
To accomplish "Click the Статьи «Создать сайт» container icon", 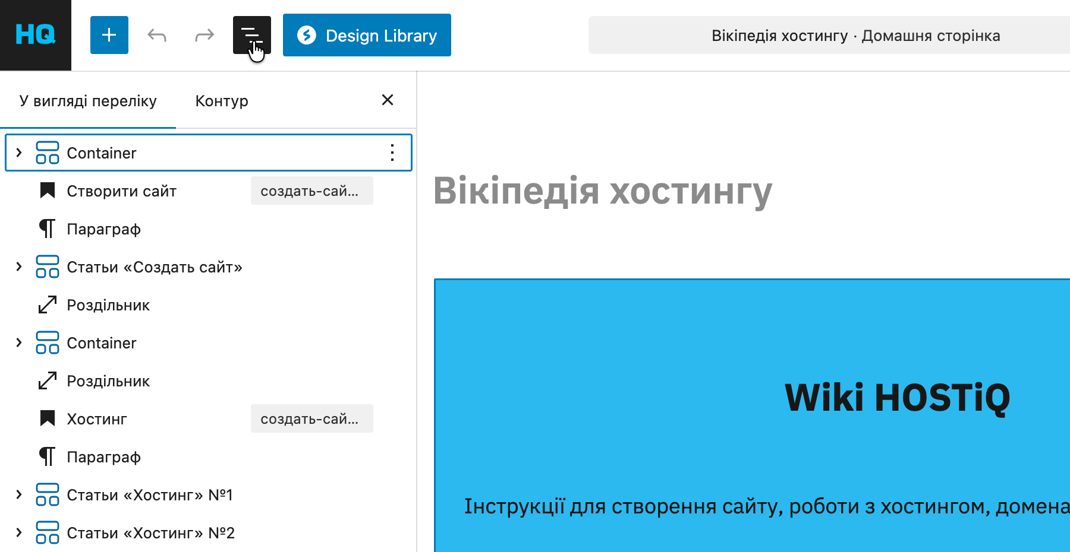I will click(x=48, y=267).
